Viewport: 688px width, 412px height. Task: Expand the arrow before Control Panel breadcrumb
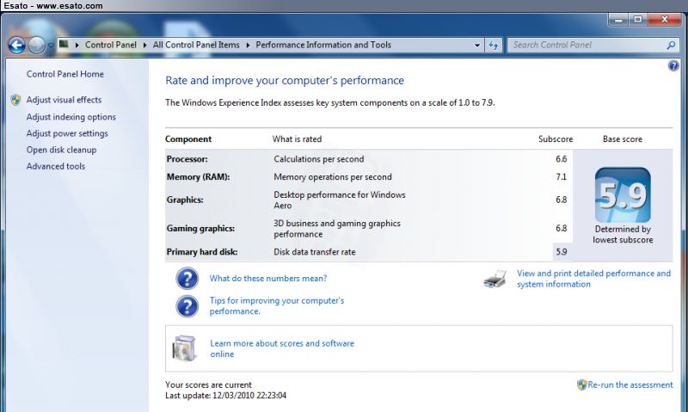pyautogui.click(x=77, y=45)
